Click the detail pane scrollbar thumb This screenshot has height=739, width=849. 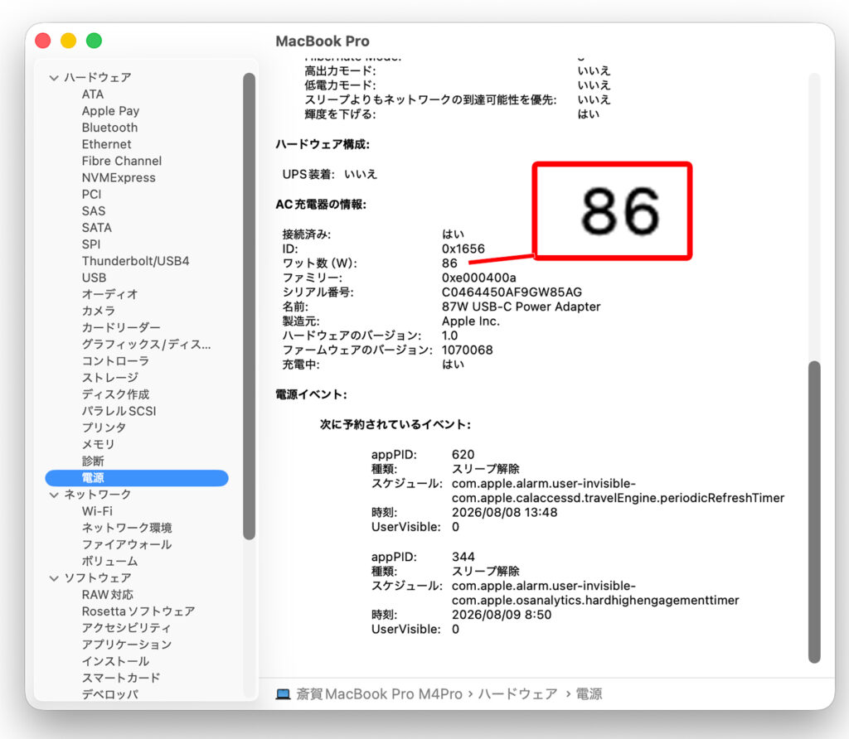(x=814, y=512)
